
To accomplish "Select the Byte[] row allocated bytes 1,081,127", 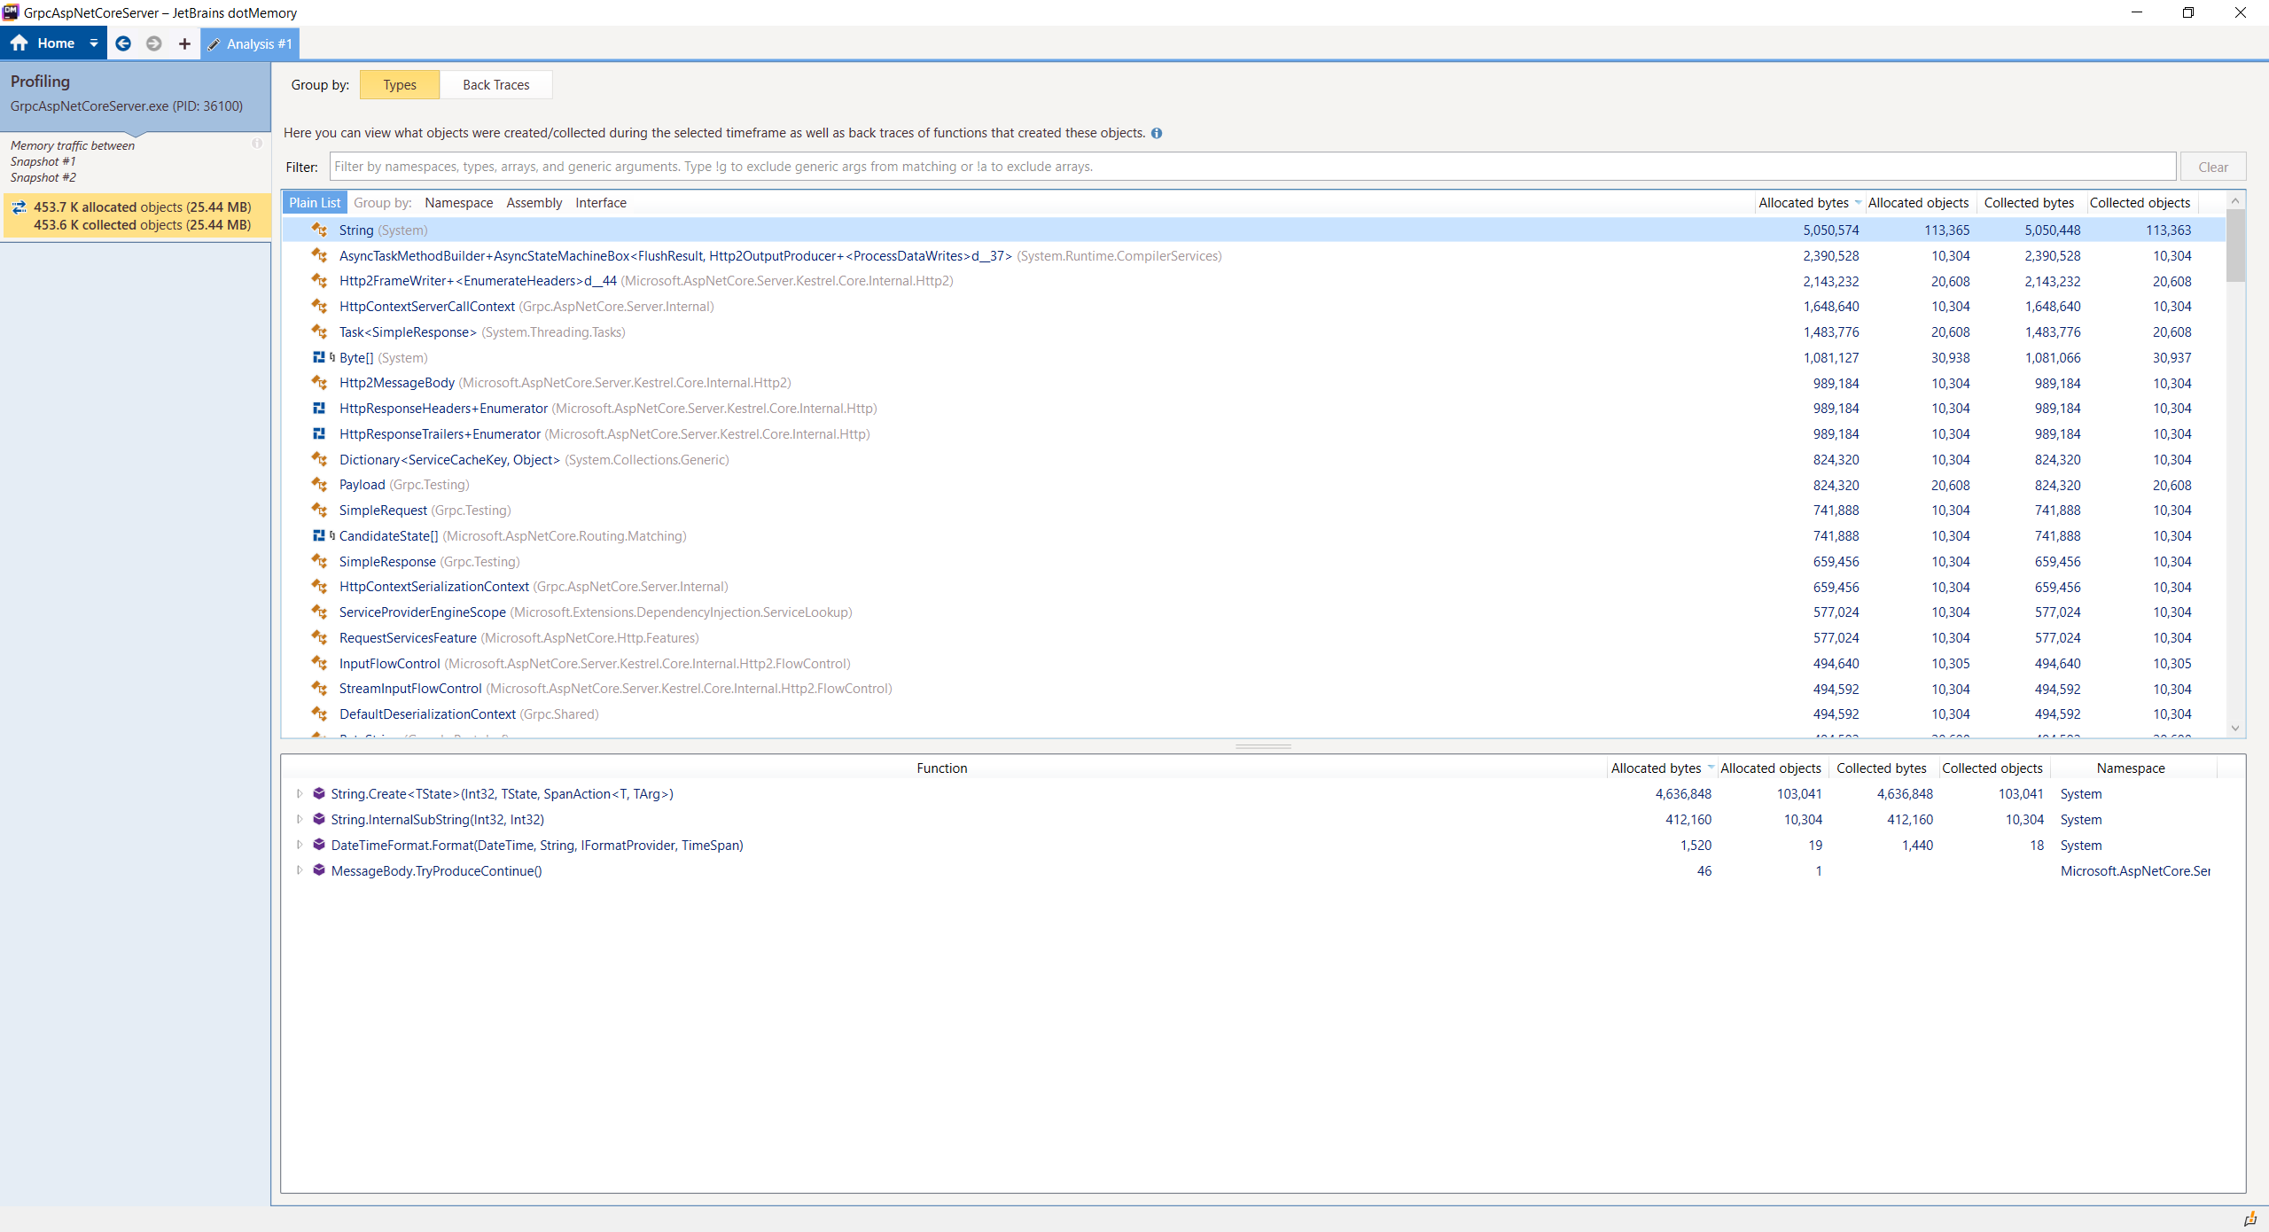I will 1831,358.
